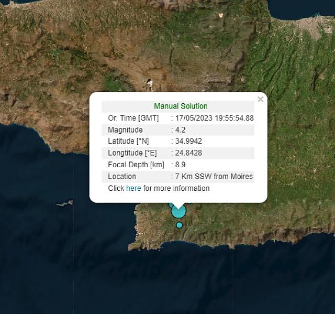The image size is (335, 314).
Task: Select the small cyan earthquake marker
Action: pos(179,225)
